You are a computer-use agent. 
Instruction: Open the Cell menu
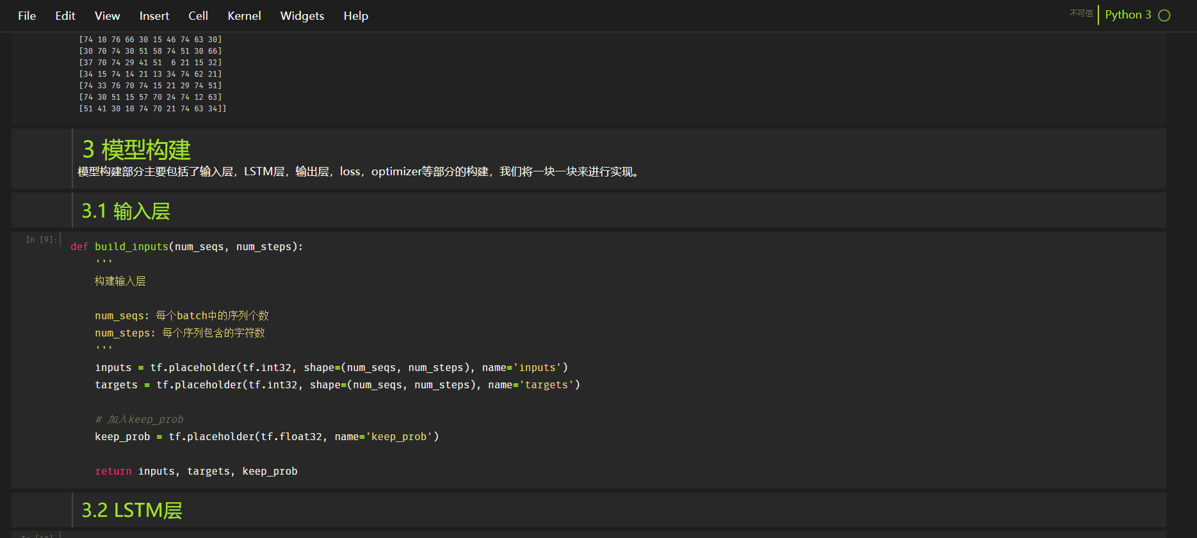198,16
